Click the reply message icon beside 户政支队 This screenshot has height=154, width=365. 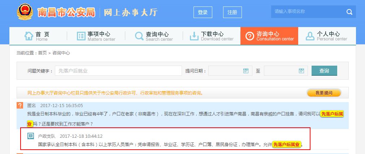(31, 136)
